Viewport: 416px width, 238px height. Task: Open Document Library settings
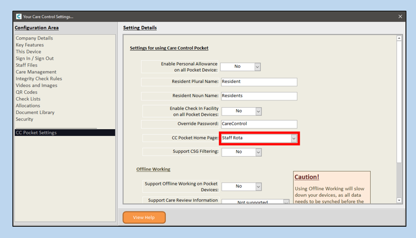click(35, 113)
